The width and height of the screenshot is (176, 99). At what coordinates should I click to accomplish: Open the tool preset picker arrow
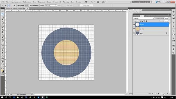pos(5,5)
